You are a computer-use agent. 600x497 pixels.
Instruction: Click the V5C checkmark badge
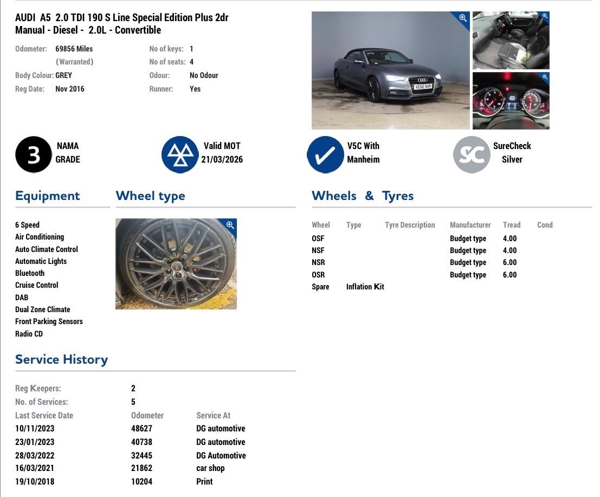[326, 154]
